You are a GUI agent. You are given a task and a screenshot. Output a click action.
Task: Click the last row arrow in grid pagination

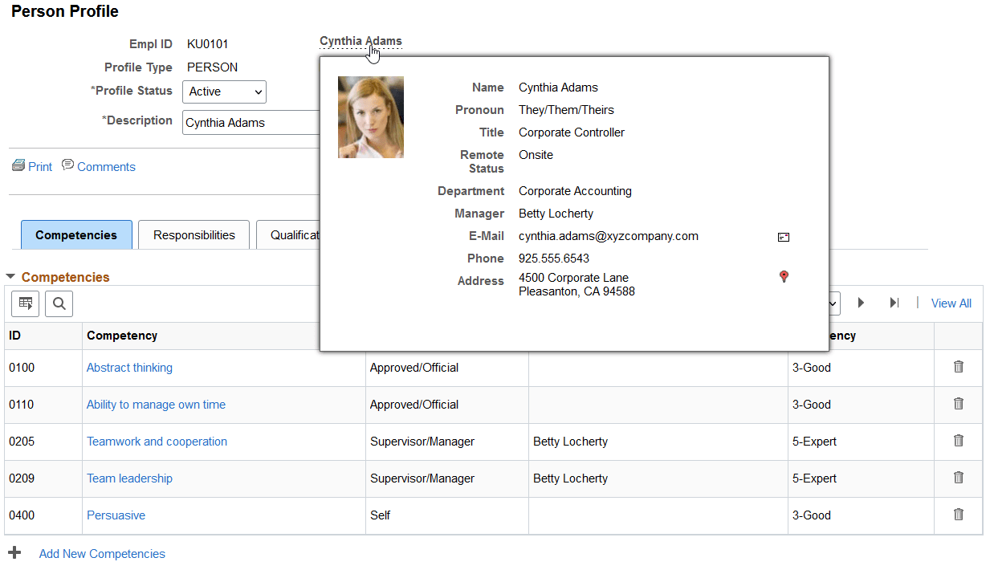894,303
